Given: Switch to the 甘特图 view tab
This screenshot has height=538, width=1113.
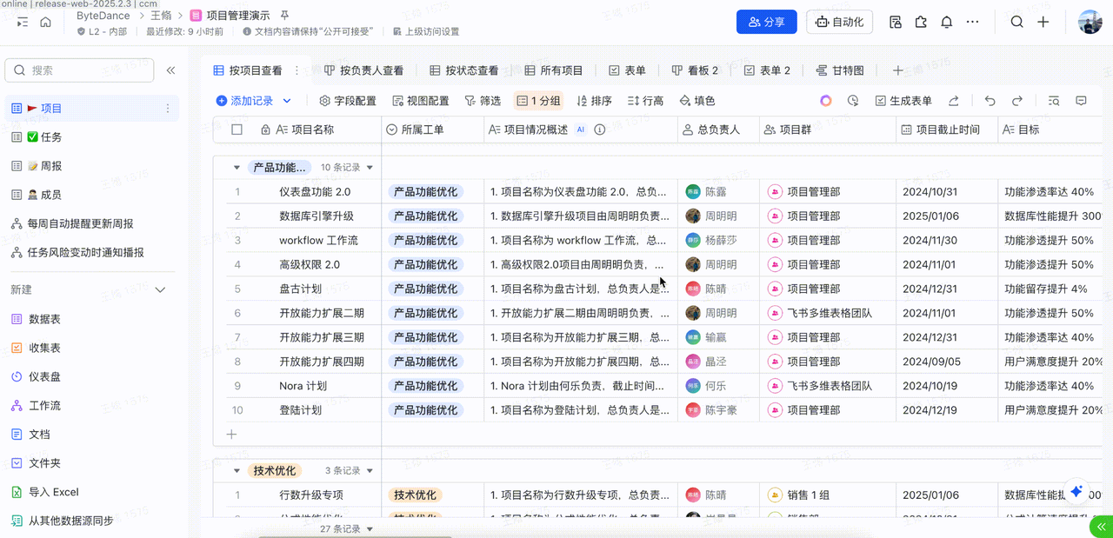Looking at the screenshot, I should click(x=840, y=70).
